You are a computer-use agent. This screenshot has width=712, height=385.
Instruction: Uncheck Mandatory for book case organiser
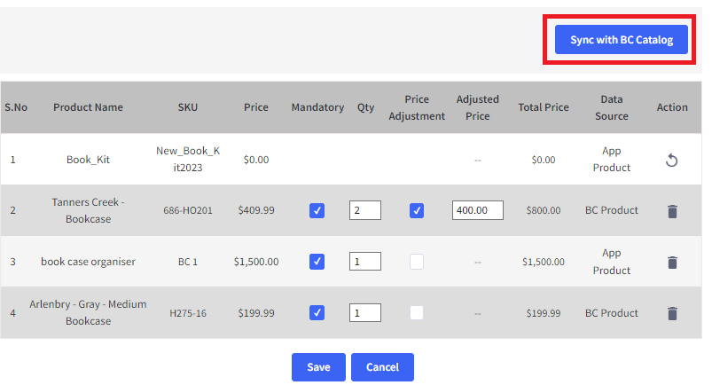(x=317, y=262)
